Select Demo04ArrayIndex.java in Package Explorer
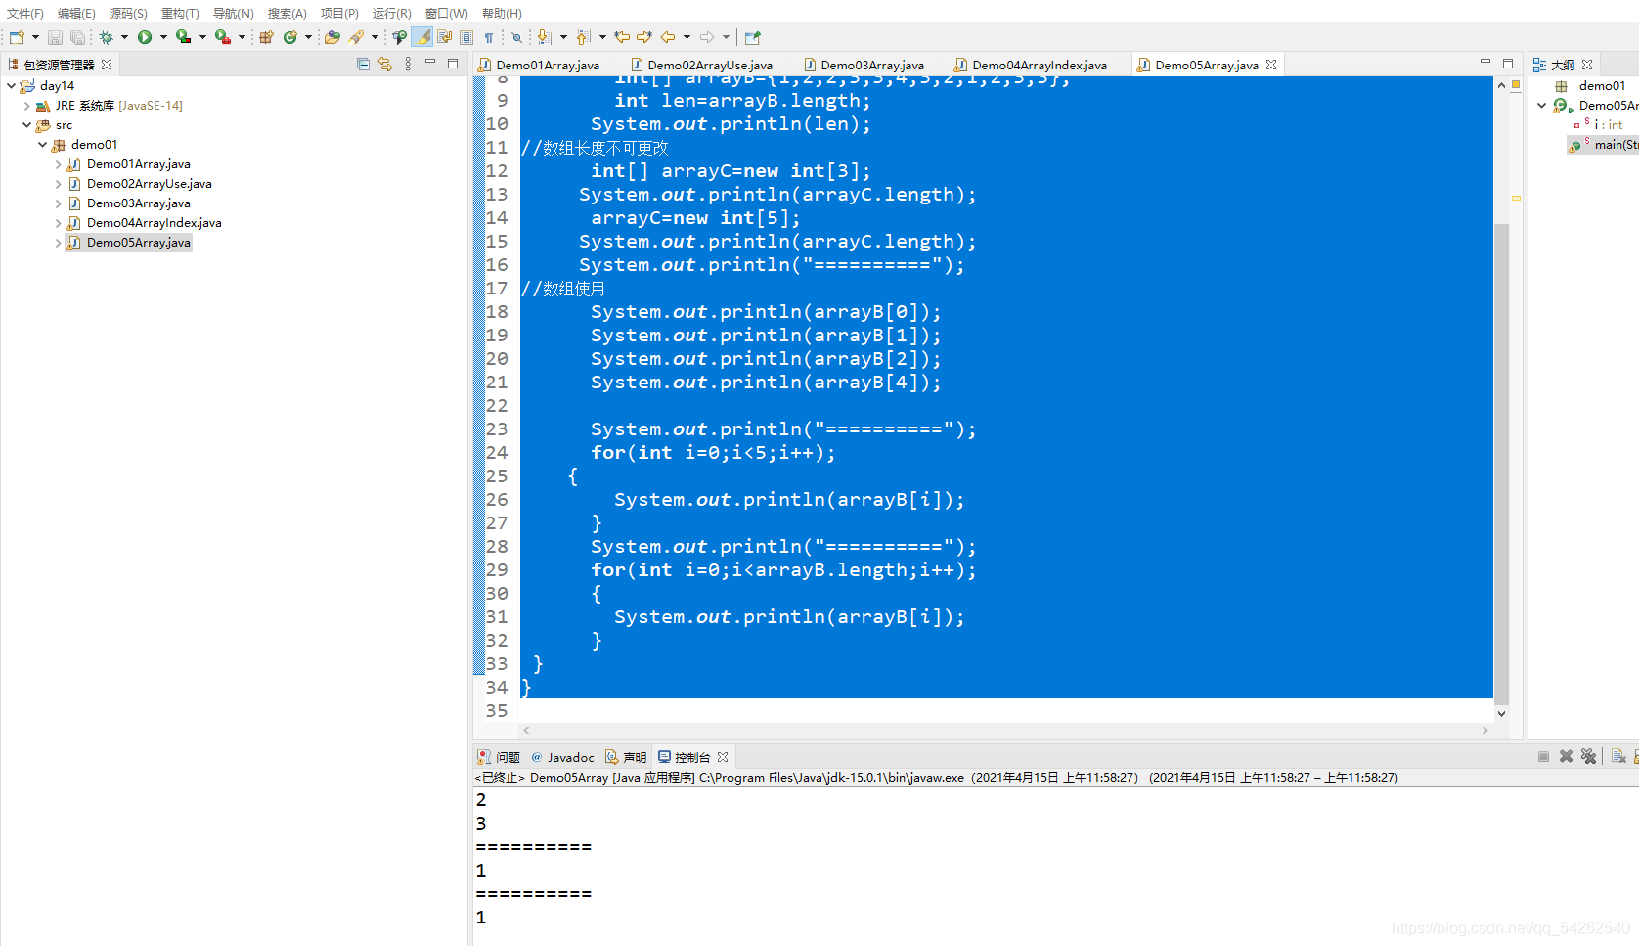 (x=154, y=223)
